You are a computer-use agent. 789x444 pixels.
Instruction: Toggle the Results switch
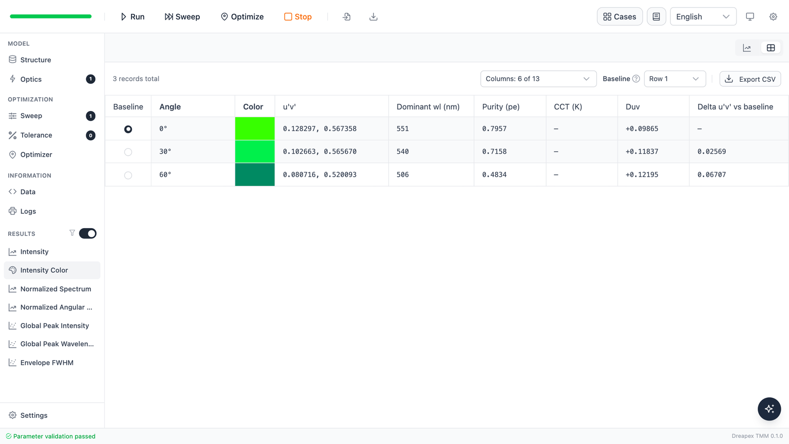tap(88, 233)
